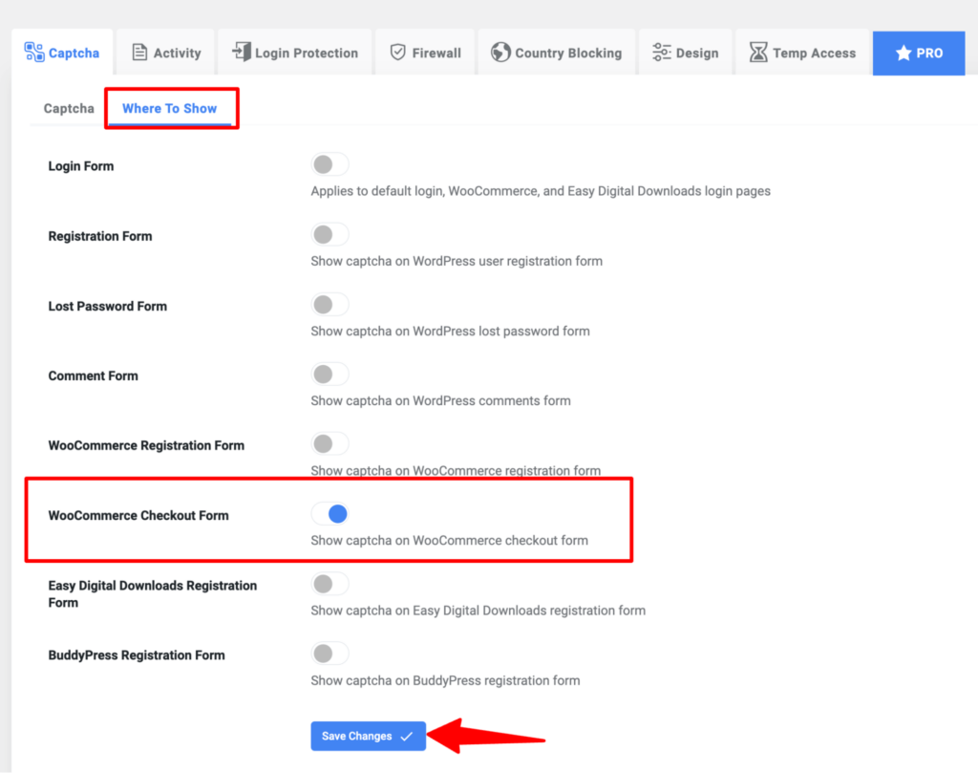
Task: Enable captcha on the Comment Form
Action: 330,374
